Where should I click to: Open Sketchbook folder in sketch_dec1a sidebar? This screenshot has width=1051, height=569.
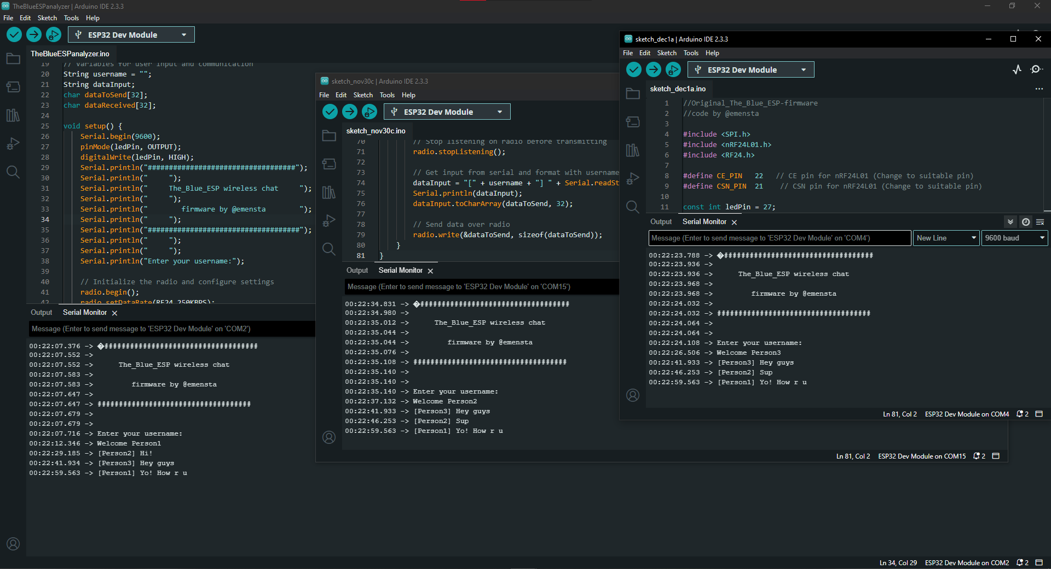633,93
